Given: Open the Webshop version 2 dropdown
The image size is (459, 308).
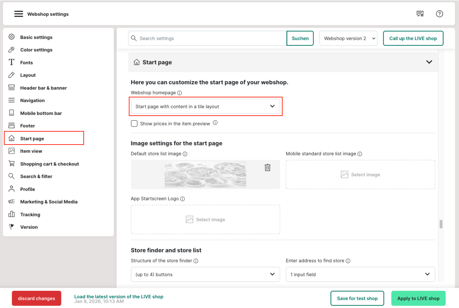Looking at the screenshot, I should tap(348, 39).
